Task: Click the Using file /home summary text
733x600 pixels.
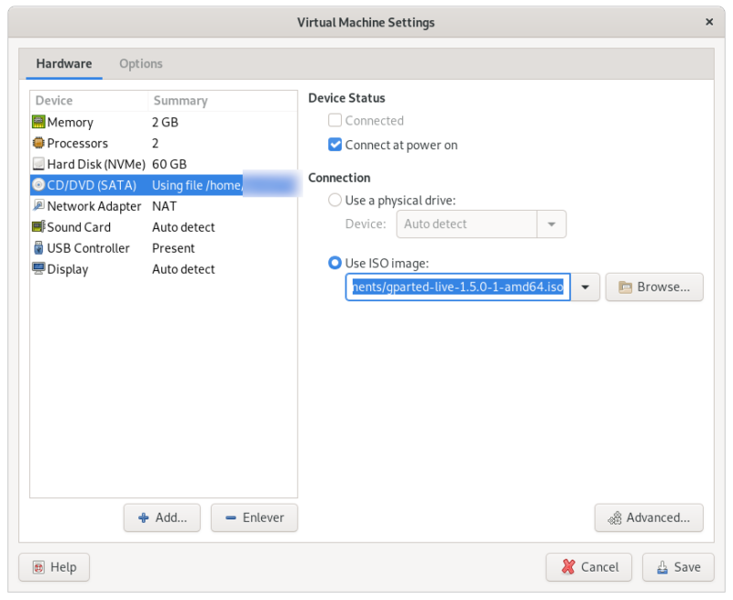Action: click(x=197, y=185)
